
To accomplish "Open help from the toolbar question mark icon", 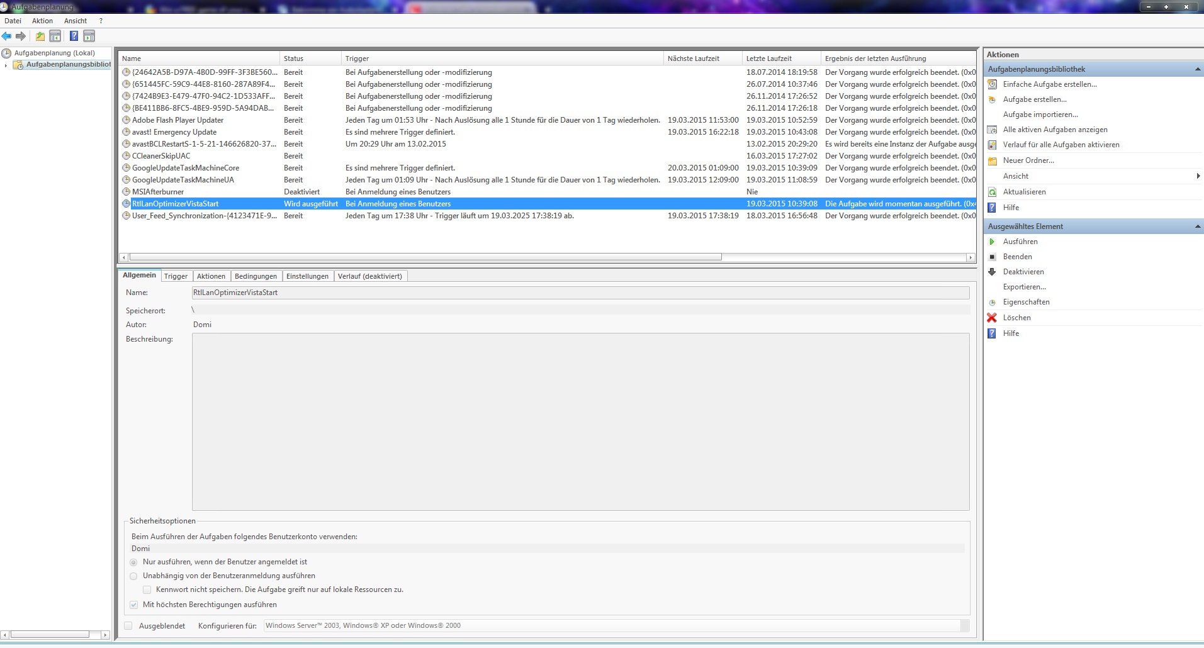I will point(74,36).
